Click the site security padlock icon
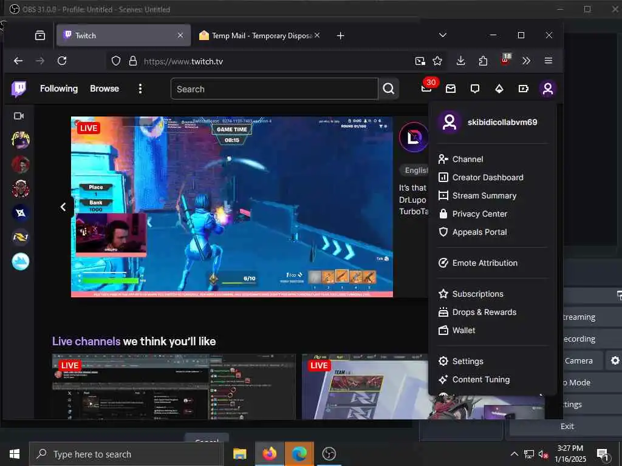Viewport: 622px width, 466px height. click(133, 61)
